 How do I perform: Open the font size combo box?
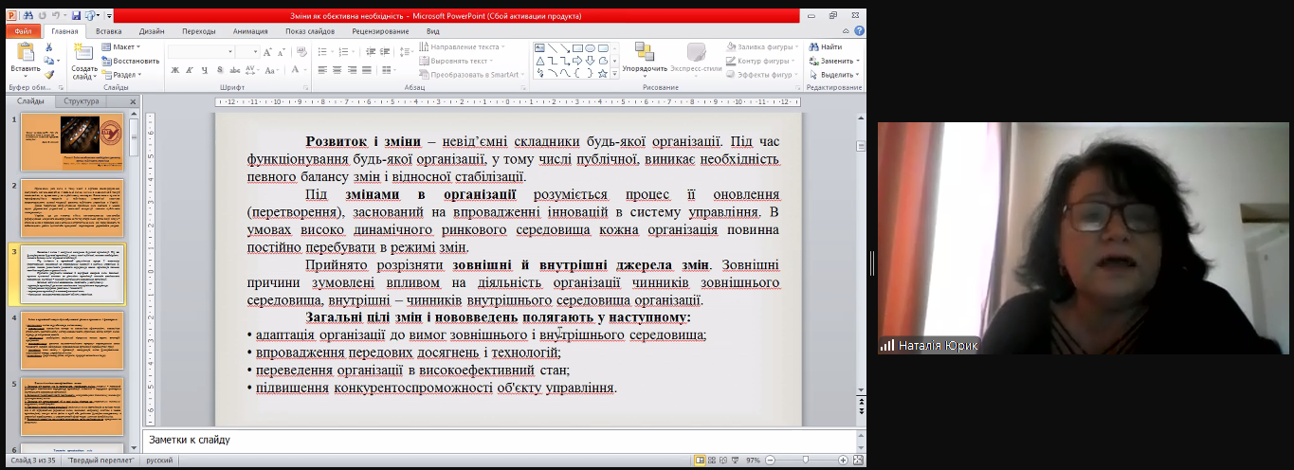247,50
